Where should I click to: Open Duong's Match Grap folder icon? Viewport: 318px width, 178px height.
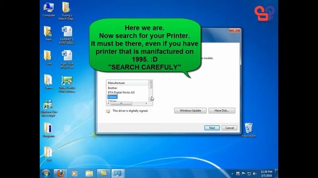pyautogui.click(x=67, y=11)
